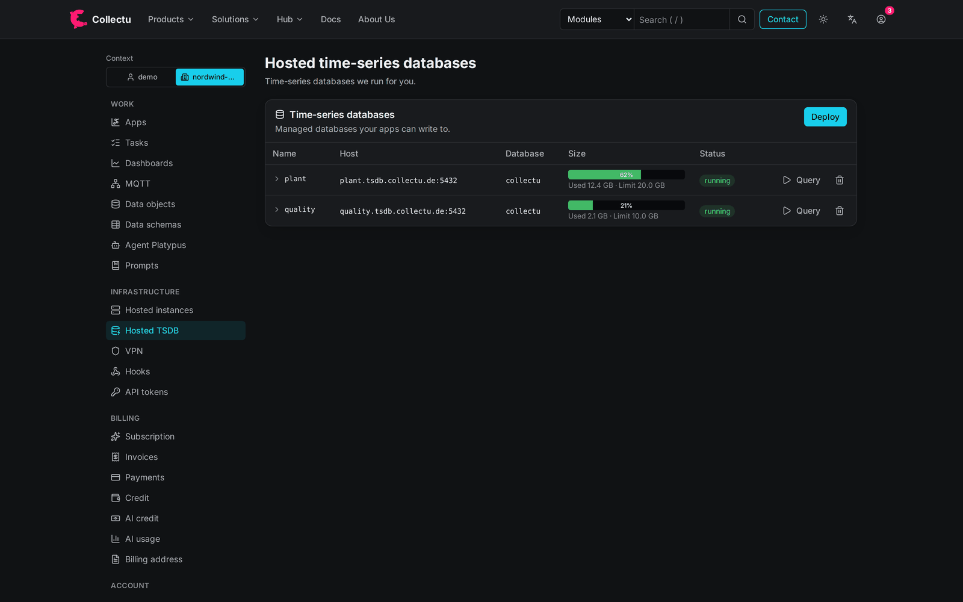Switch context to nordwind organization

[209, 77]
